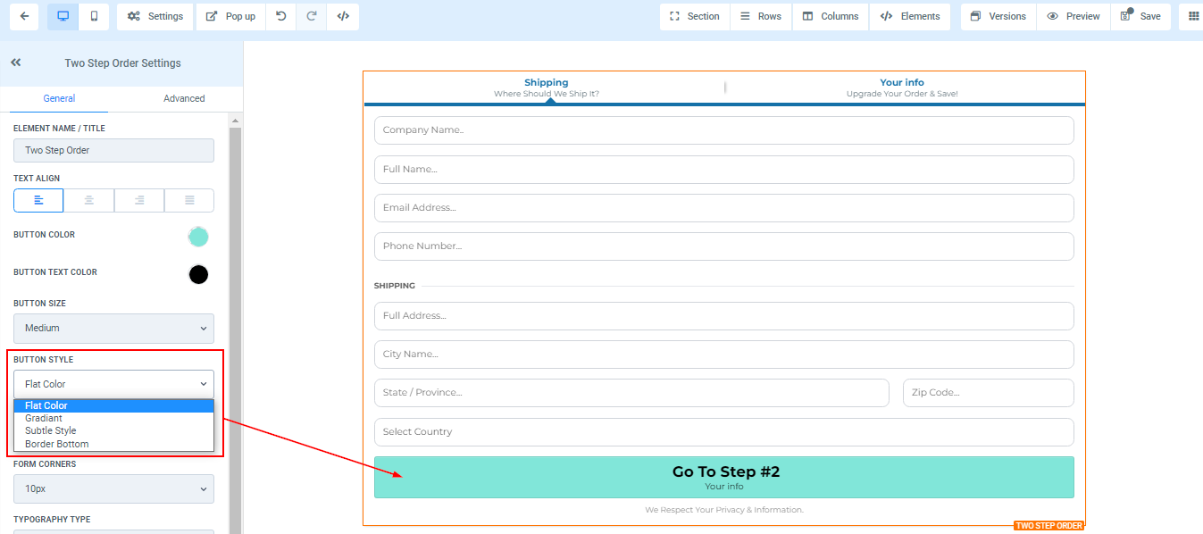Viewport: 1203px width, 534px height.
Task: Click the Save button
Action: coord(1140,16)
